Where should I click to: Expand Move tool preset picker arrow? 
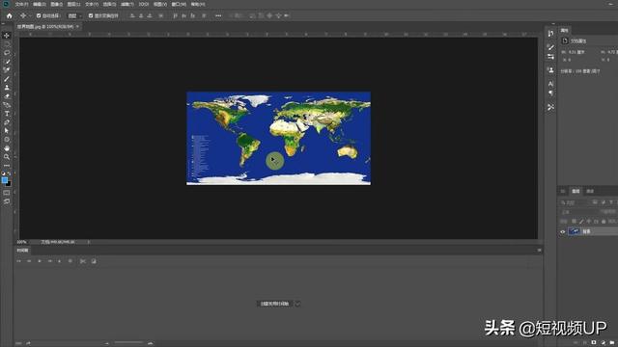pyautogui.click(x=30, y=15)
